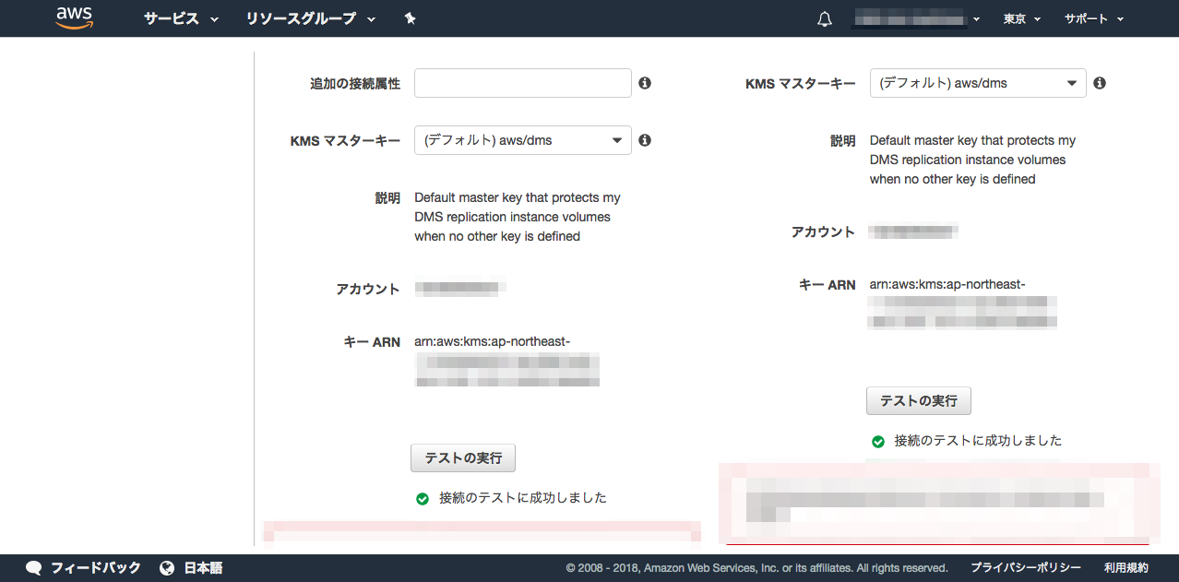Open the プライバシーポリシー link

[x=1026, y=568]
